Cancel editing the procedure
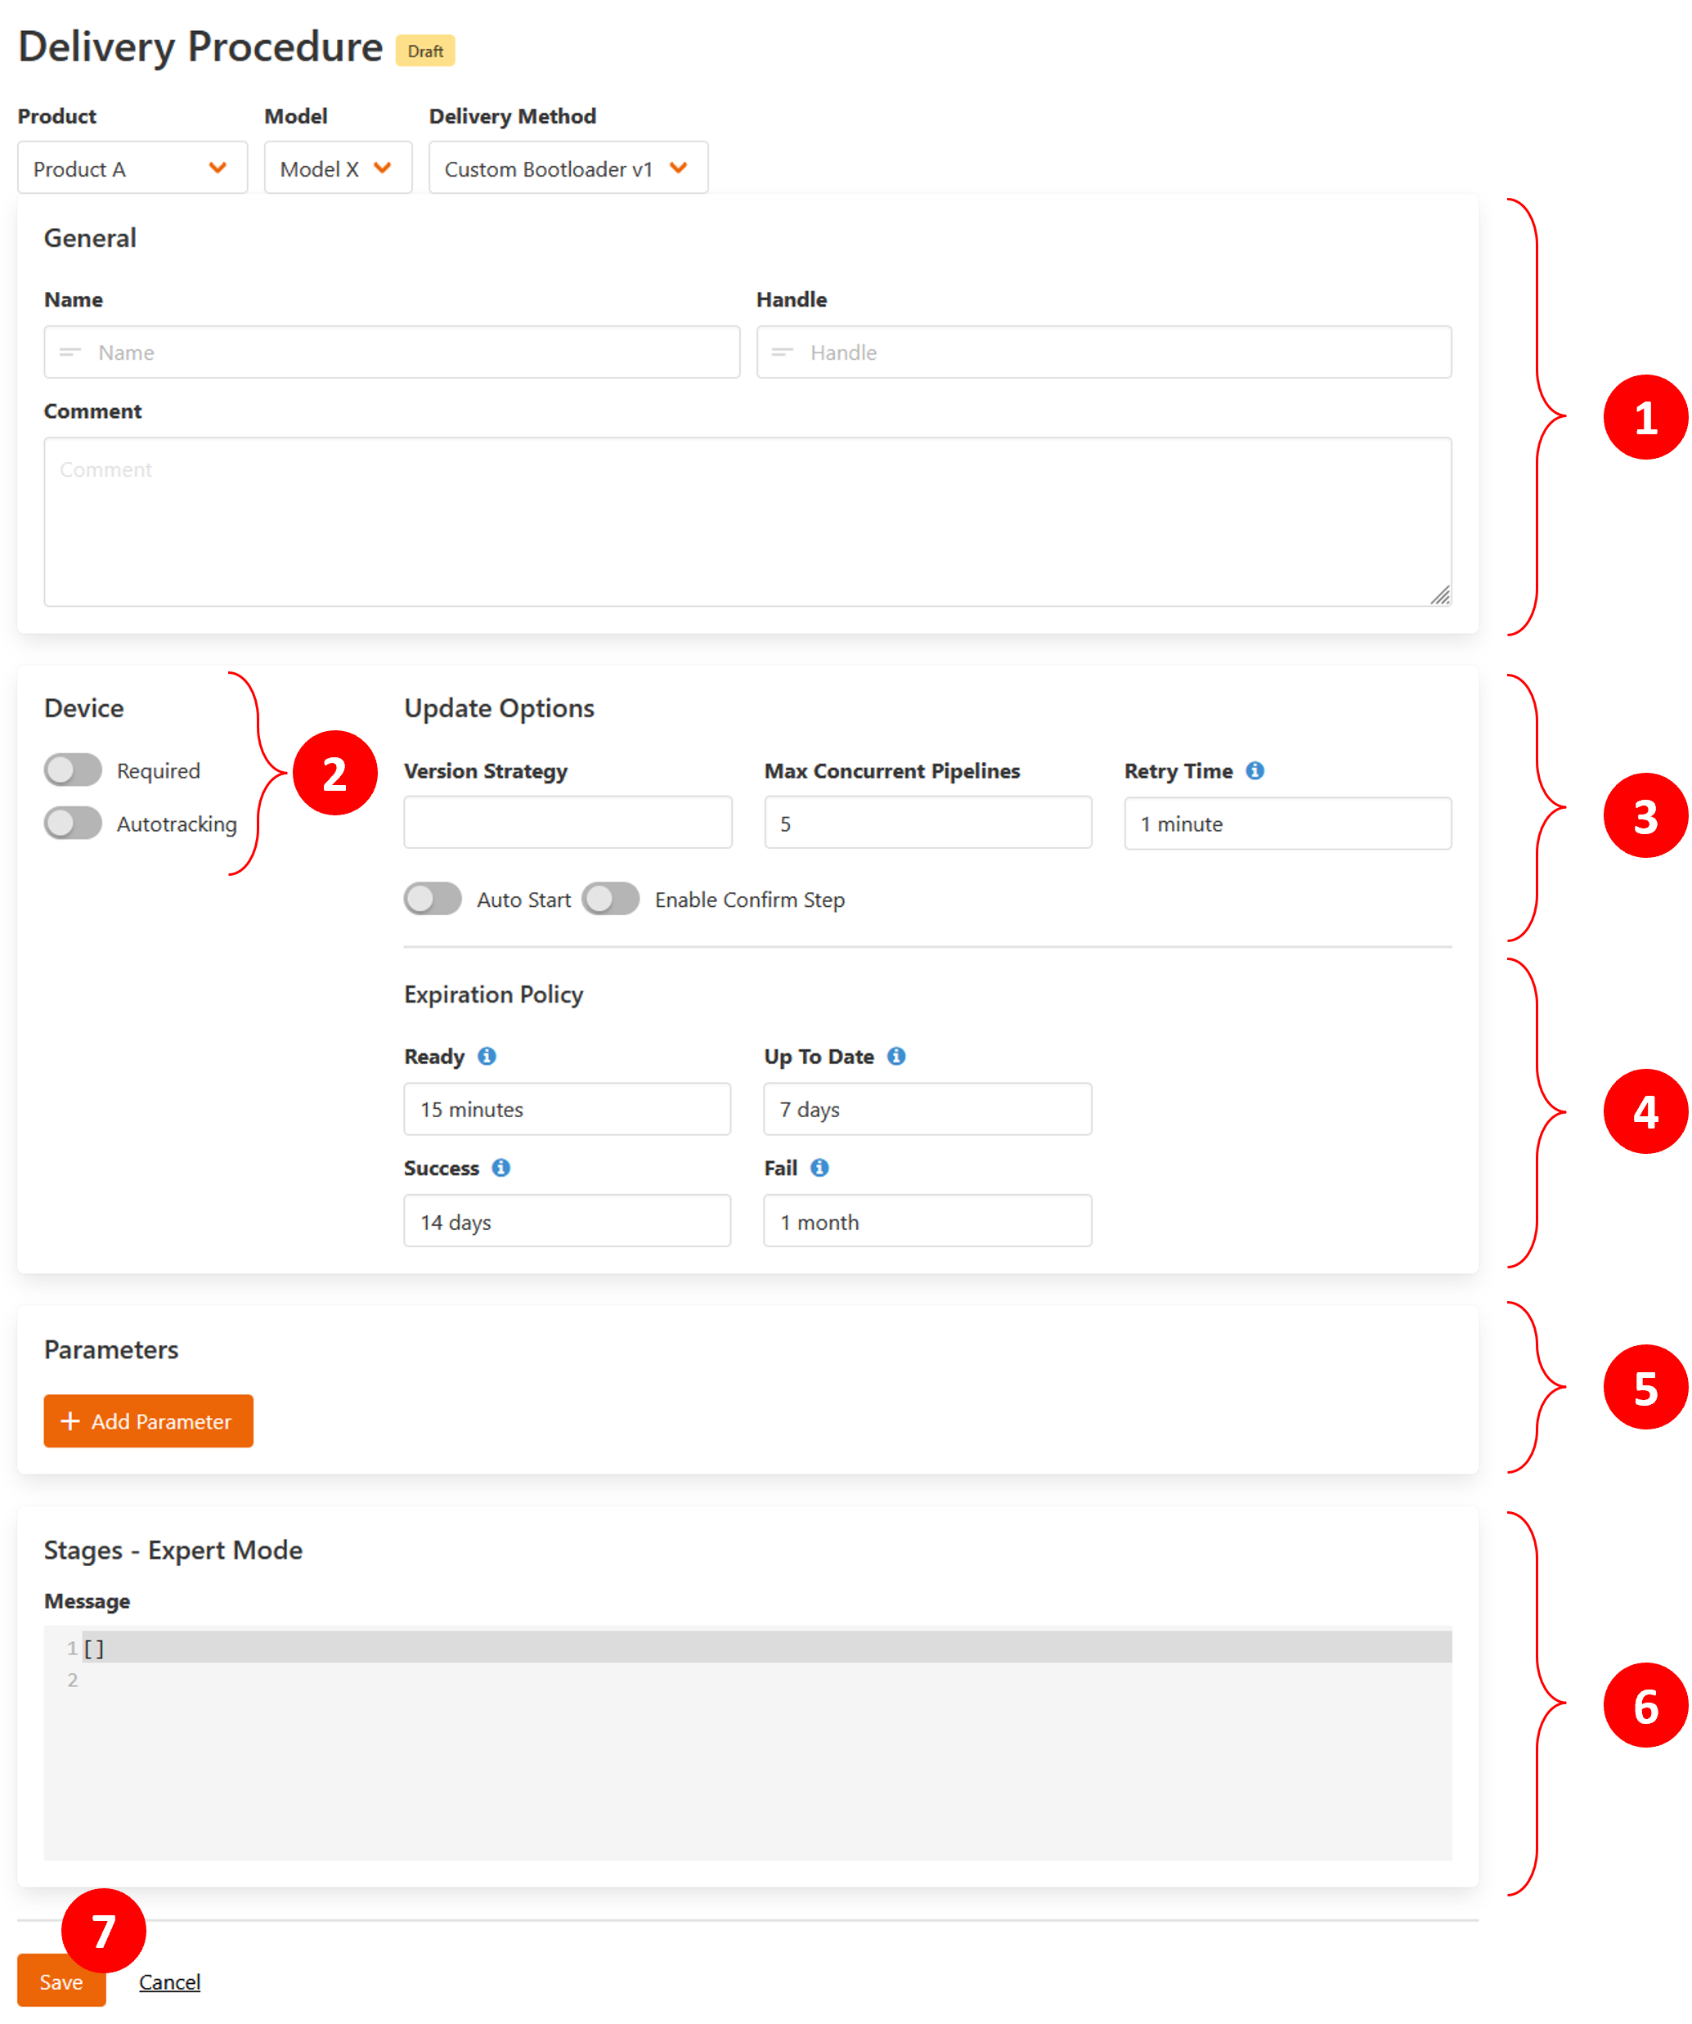Screen dimensions: 1692x2024 pyautogui.click(x=169, y=1981)
